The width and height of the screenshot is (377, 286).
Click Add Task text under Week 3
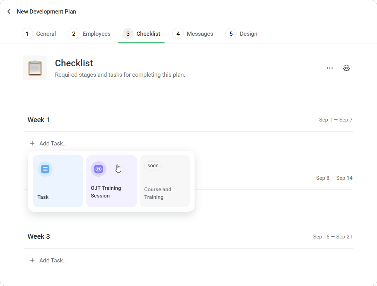click(53, 260)
